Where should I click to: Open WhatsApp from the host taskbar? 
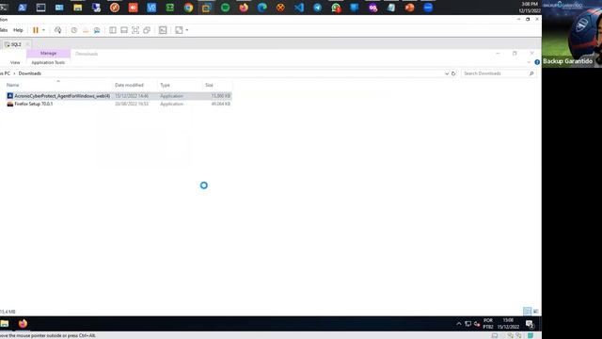coord(336,8)
